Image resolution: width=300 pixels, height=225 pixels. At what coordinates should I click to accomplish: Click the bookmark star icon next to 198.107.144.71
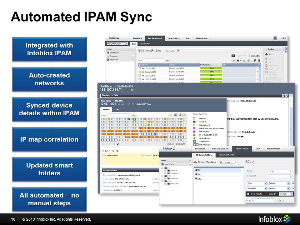[132, 90]
